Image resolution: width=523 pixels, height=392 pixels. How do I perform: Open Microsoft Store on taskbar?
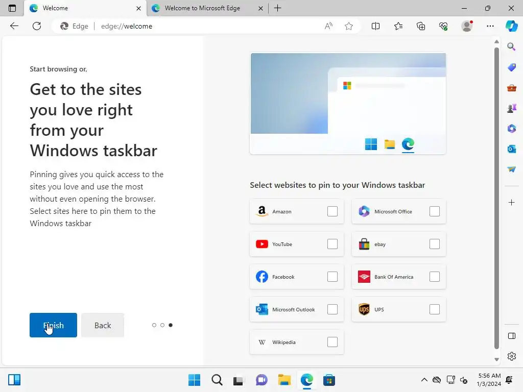pos(329,380)
